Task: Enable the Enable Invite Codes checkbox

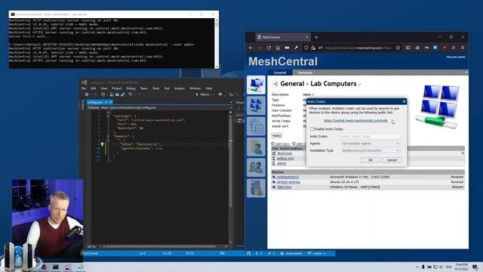Action: pyautogui.click(x=312, y=129)
